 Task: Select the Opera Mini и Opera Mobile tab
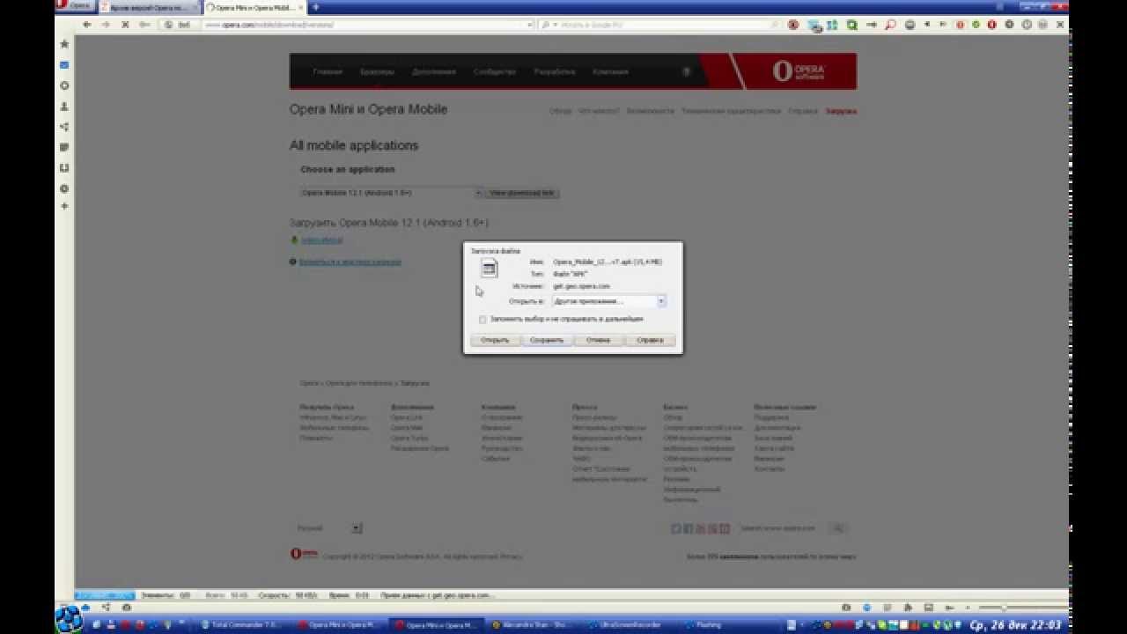pyautogui.click(x=254, y=7)
